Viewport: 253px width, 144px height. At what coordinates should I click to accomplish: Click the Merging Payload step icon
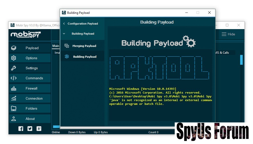[67, 46]
